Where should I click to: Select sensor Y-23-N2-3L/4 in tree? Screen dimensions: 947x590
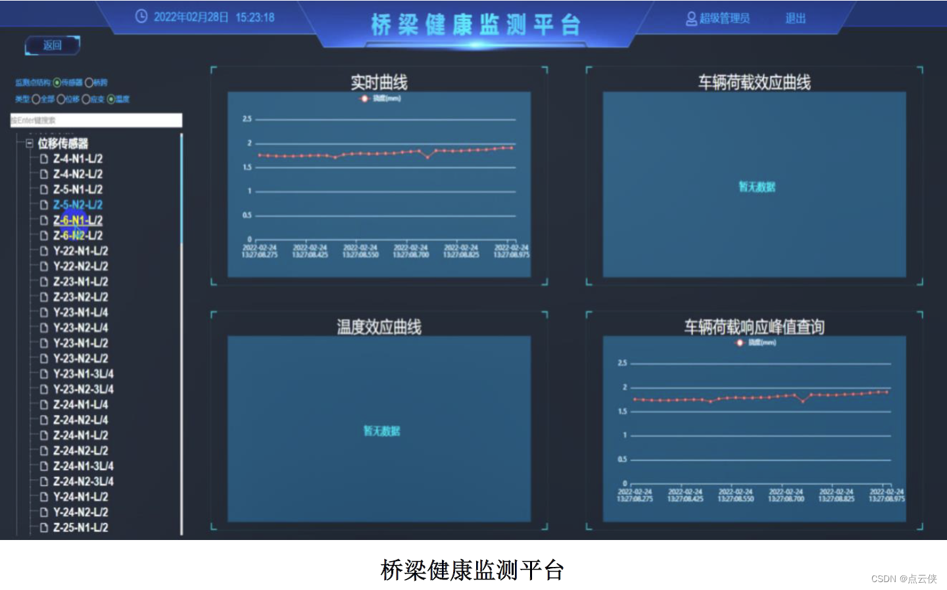pos(83,389)
